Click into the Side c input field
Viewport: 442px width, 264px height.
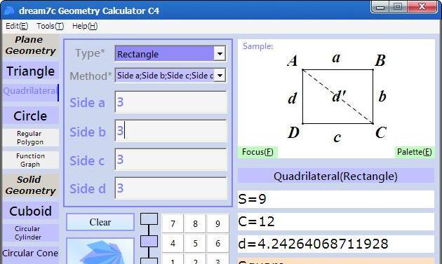[x=170, y=159]
